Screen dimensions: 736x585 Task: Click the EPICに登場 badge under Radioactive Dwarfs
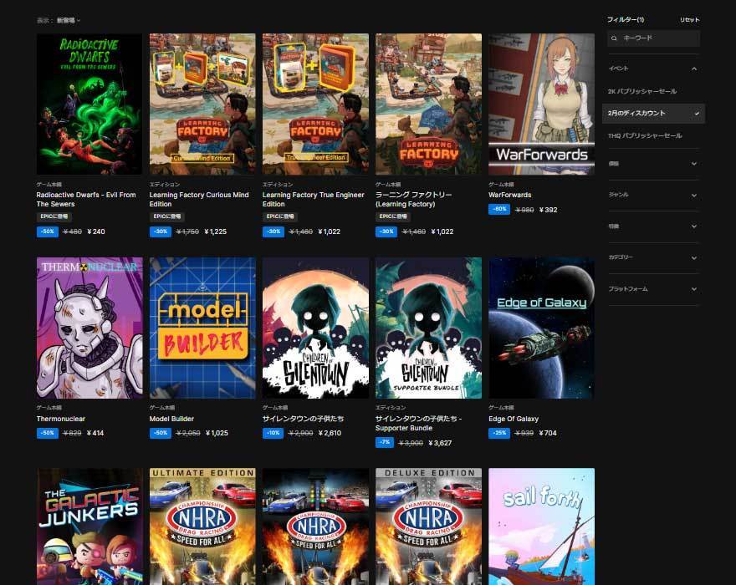(x=54, y=216)
